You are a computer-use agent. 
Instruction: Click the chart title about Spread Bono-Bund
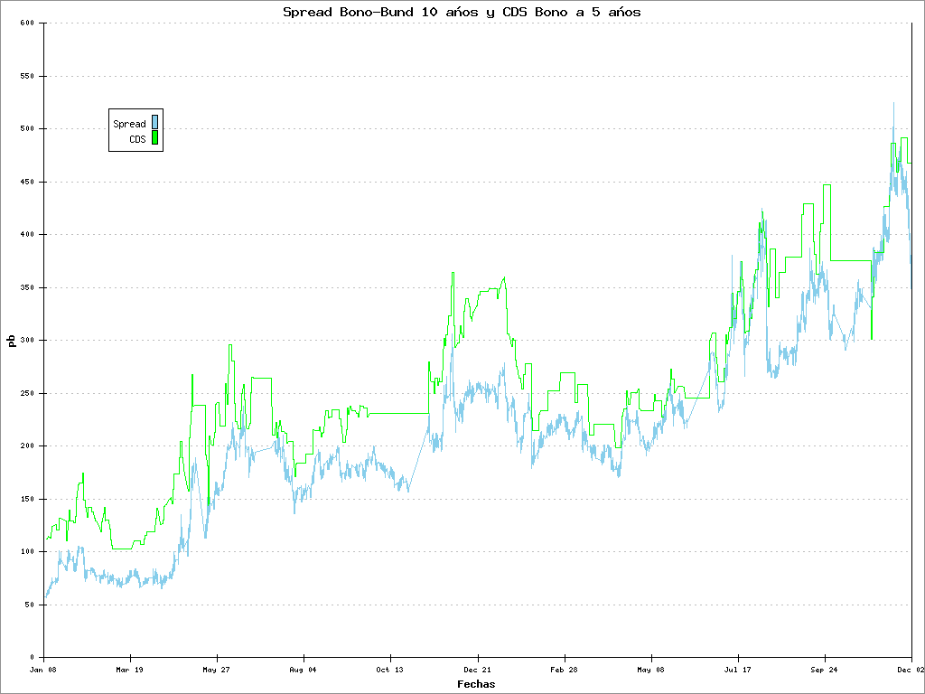pyautogui.click(x=462, y=12)
